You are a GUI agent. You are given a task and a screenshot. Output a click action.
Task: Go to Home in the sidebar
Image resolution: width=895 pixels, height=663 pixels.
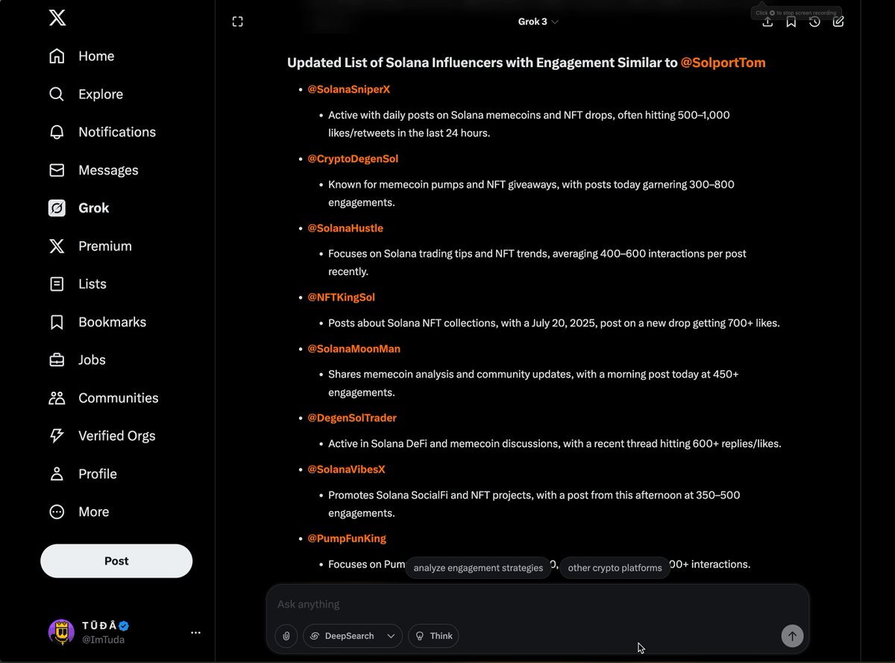96,56
